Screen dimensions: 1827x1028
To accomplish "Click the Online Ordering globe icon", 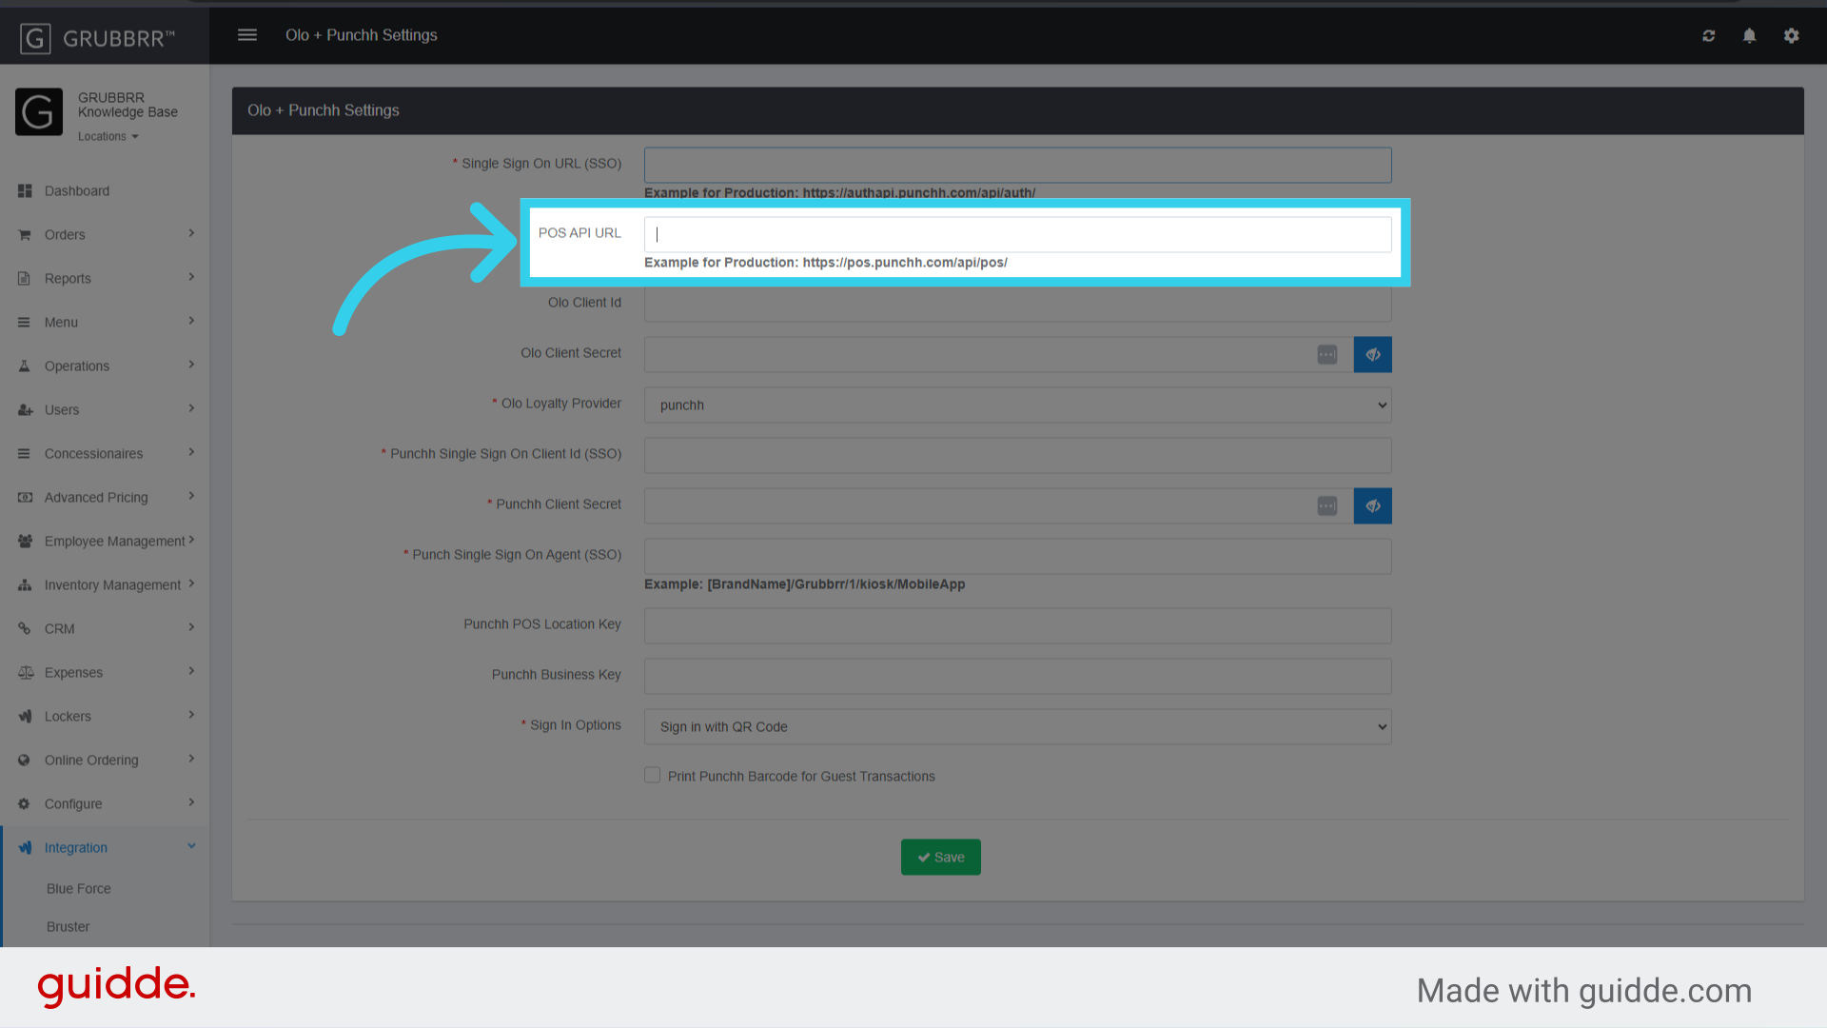I will coord(25,761).
